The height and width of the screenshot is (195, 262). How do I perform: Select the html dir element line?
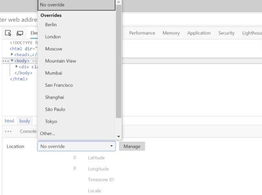[x=23, y=49]
